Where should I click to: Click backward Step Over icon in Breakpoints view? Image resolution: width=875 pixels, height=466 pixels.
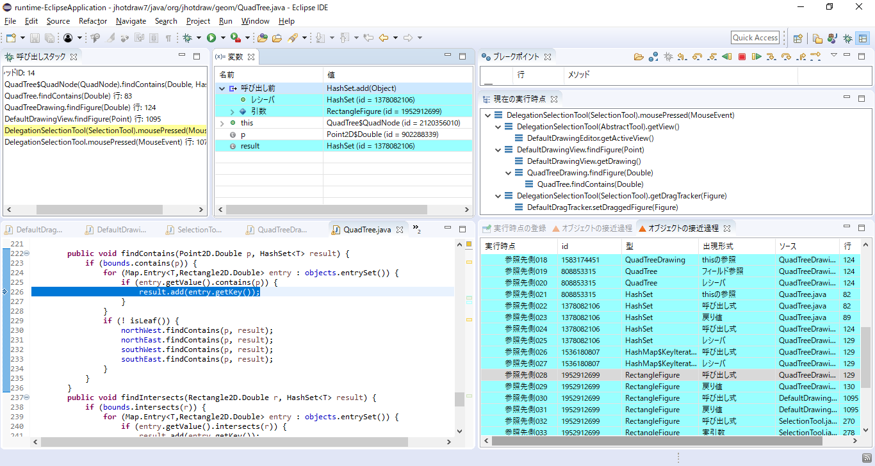pyautogui.click(x=697, y=56)
